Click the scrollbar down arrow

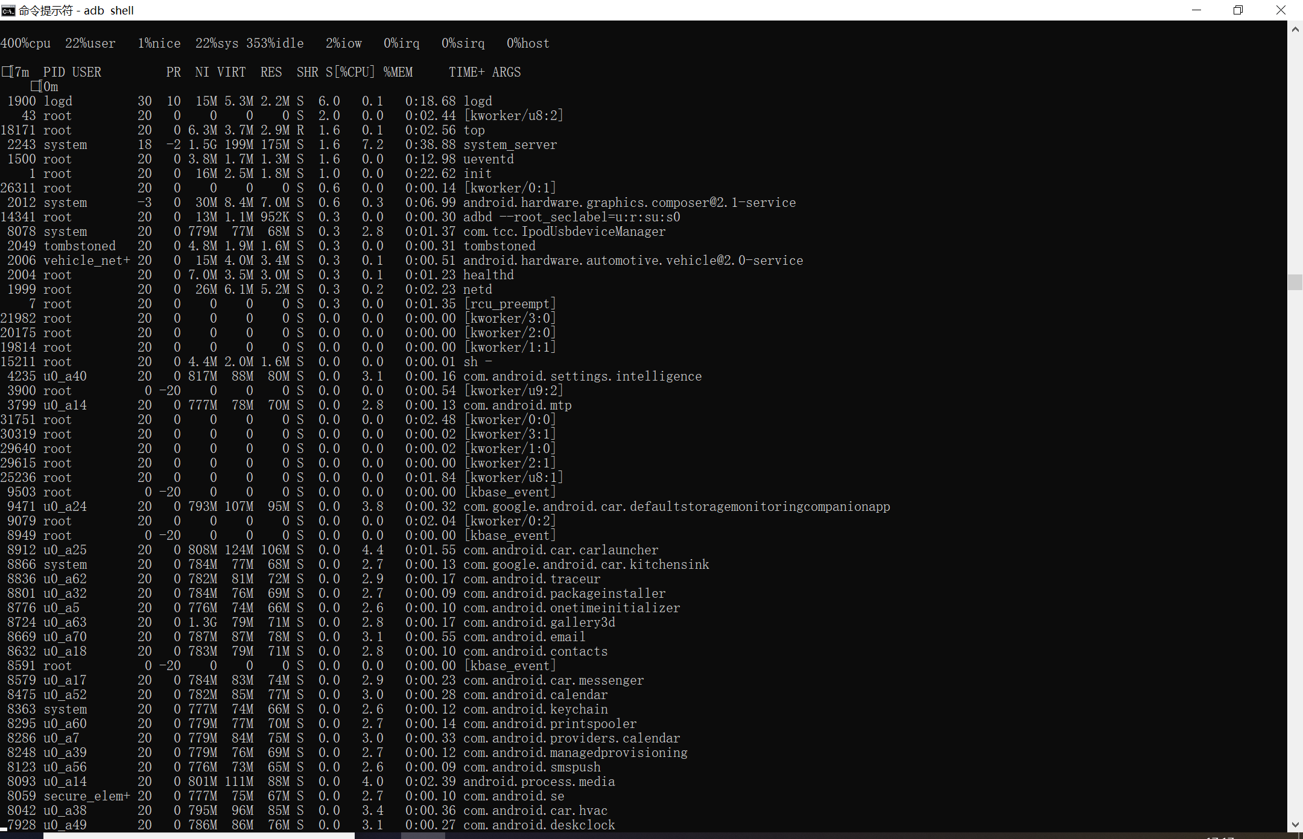pos(1295,825)
